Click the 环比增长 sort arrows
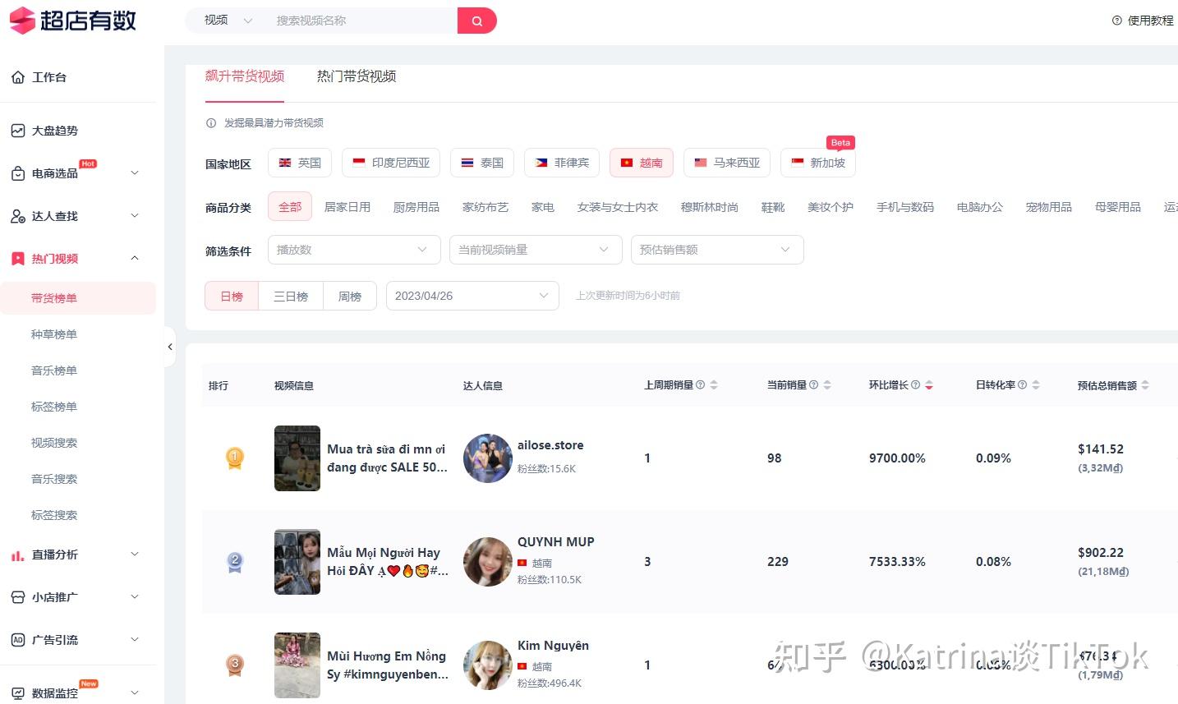 (x=929, y=384)
